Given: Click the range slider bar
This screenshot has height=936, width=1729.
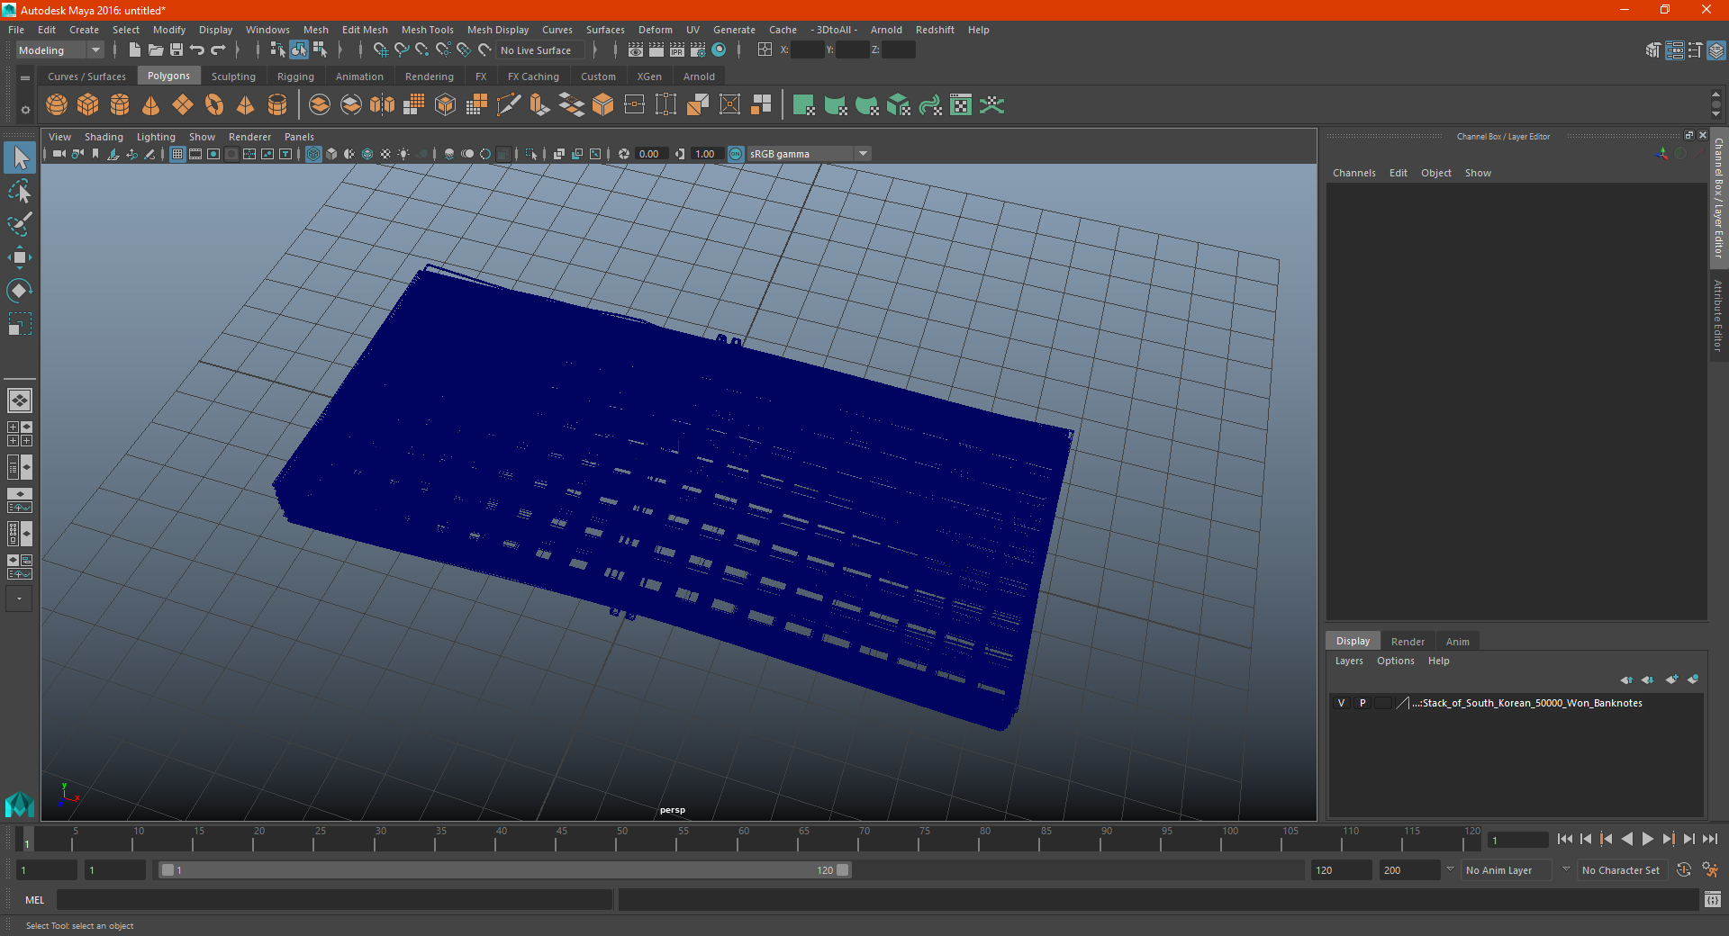Looking at the screenshot, I should coord(504,870).
